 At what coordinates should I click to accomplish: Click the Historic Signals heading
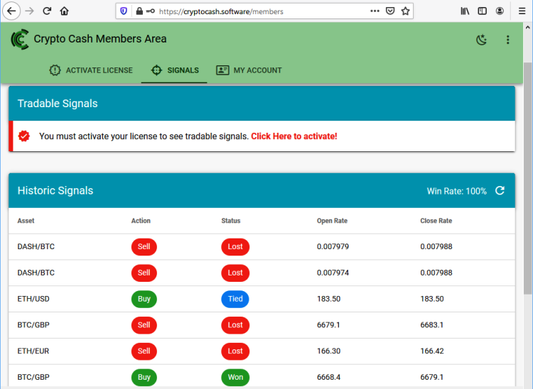point(55,191)
